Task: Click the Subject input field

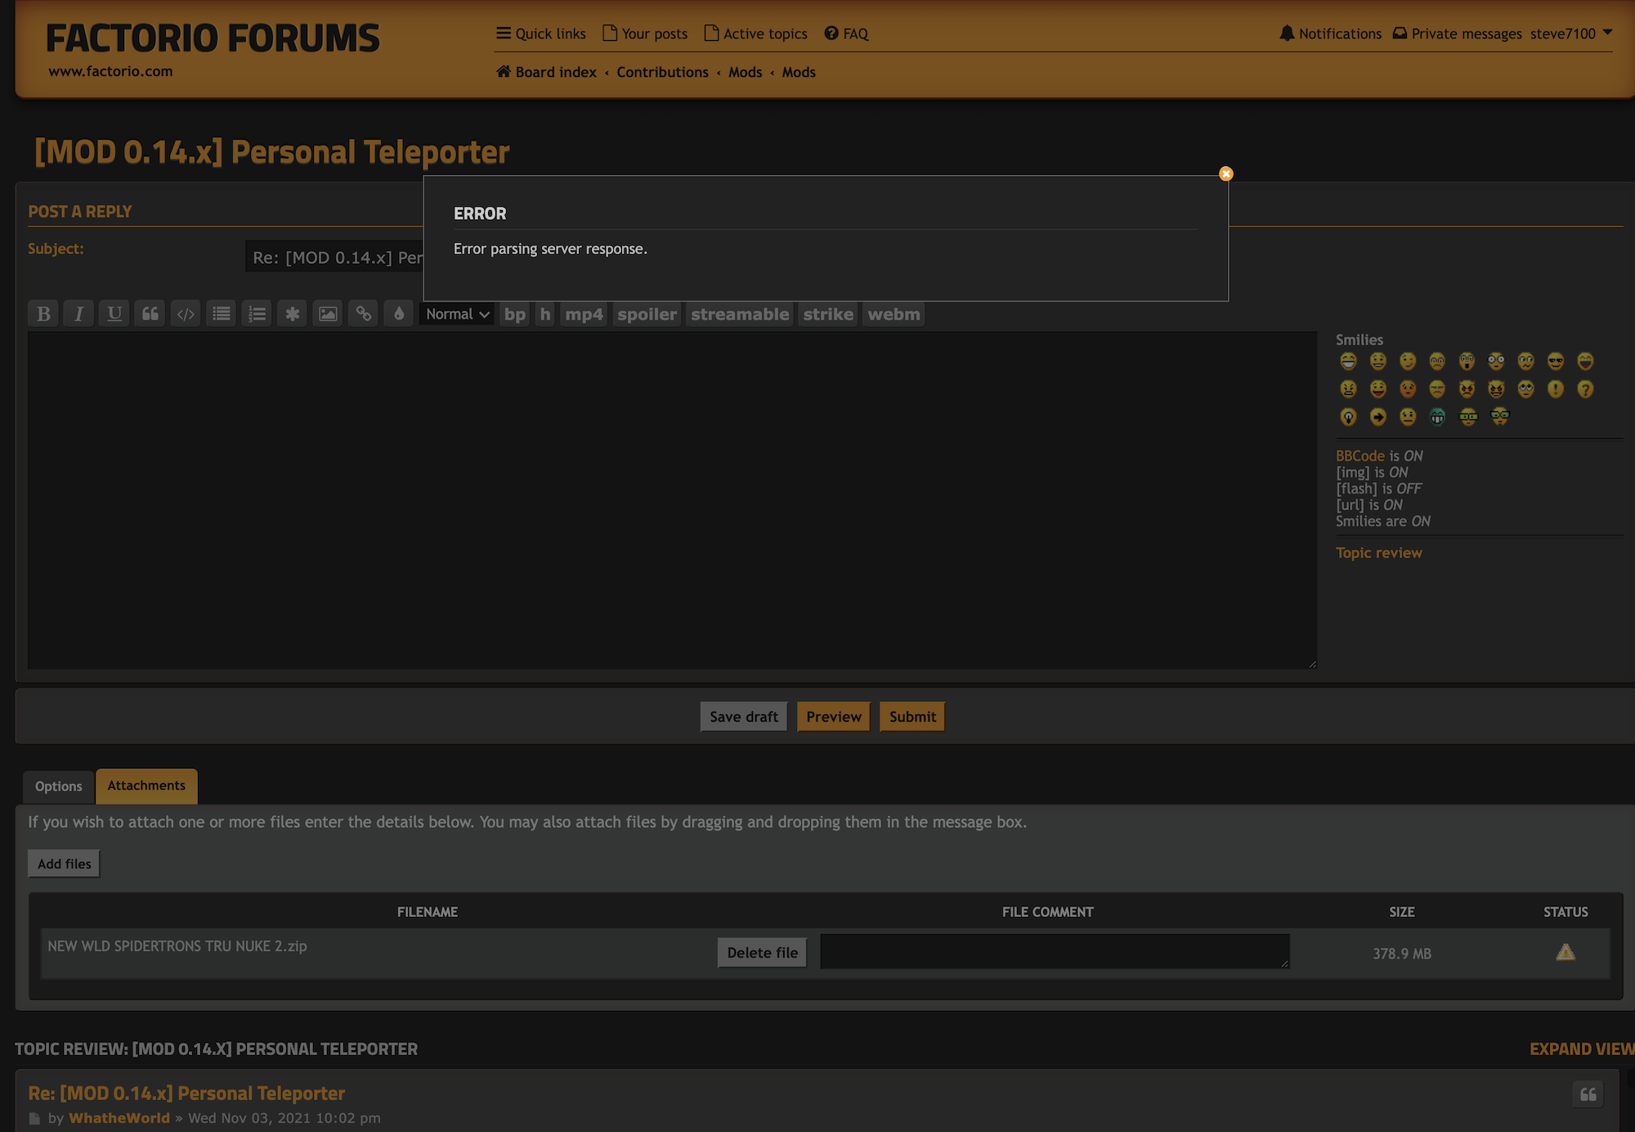Action: click(334, 257)
